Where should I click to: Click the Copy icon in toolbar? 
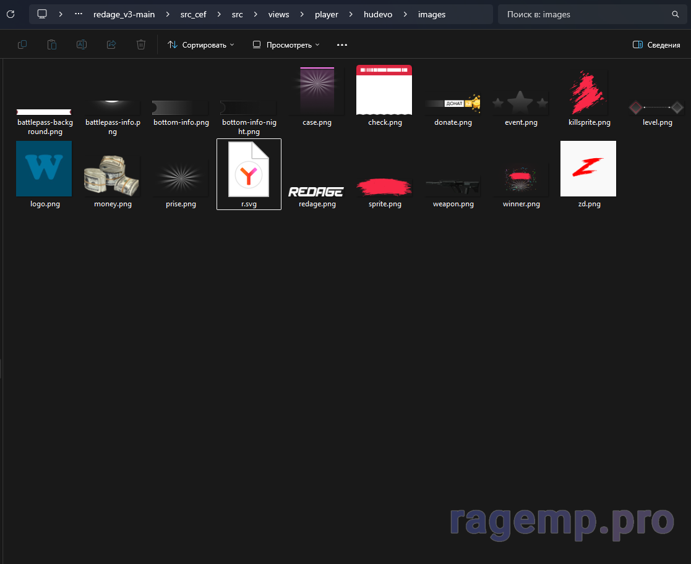pos(22,44)
